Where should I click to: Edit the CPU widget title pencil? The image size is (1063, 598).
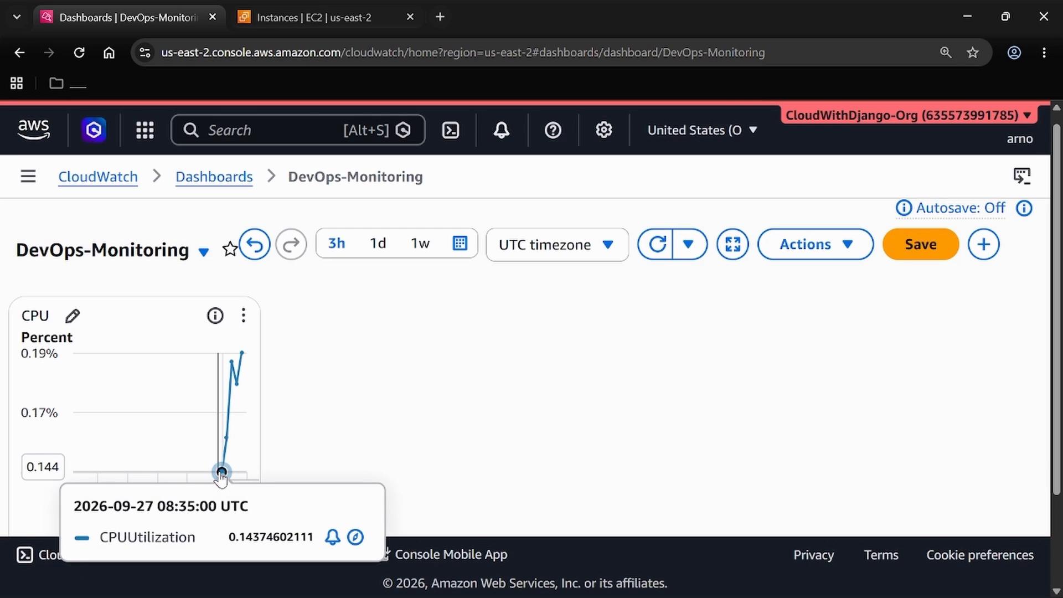(73, 316)
